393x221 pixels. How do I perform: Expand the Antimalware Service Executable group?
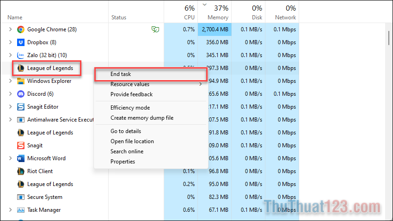pos(10,120)
